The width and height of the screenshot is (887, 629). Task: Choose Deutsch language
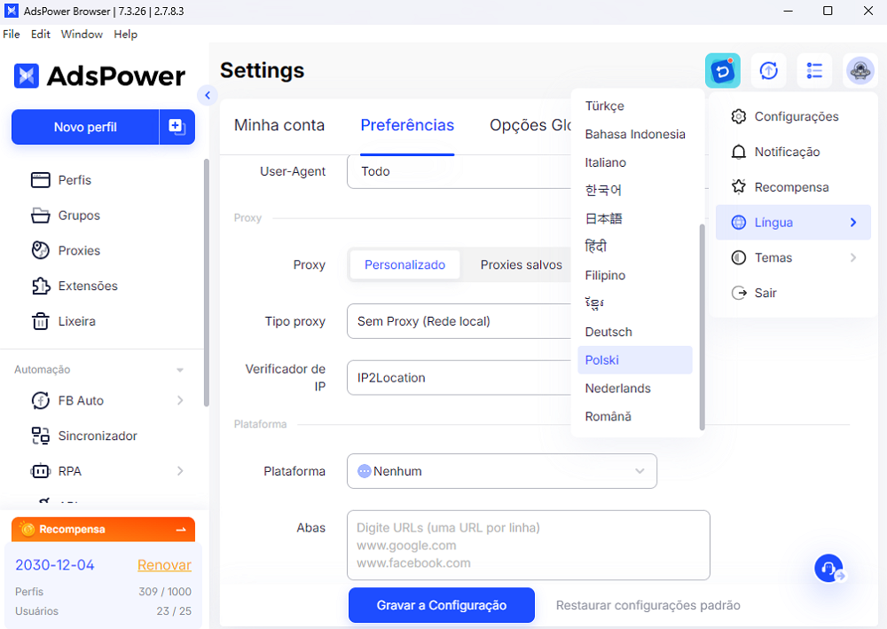click(x=635, y=332)
